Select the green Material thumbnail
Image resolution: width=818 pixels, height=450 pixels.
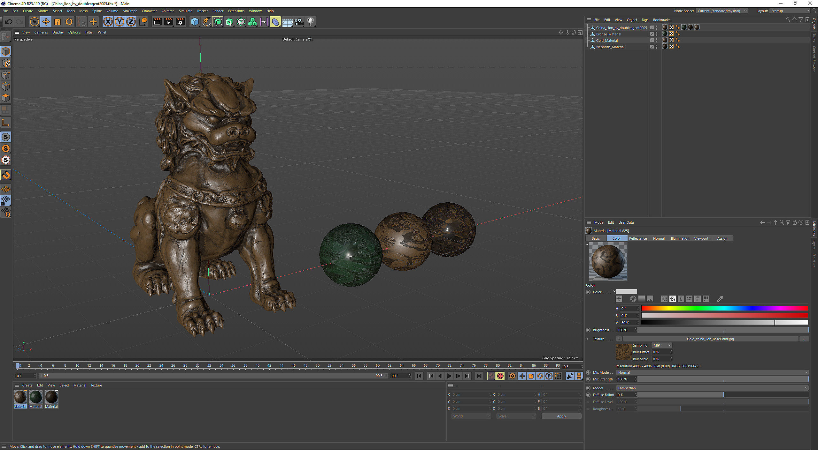point(36,397)
